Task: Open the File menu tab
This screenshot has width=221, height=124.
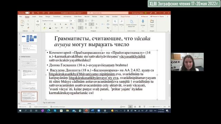Action: point(21,17)
